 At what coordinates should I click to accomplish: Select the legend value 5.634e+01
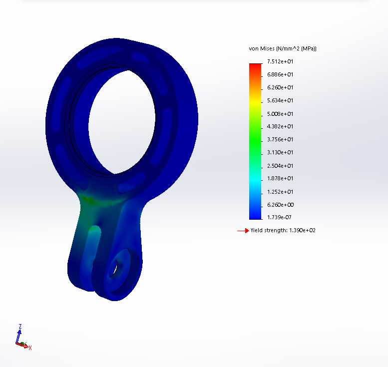click(280, 100)
